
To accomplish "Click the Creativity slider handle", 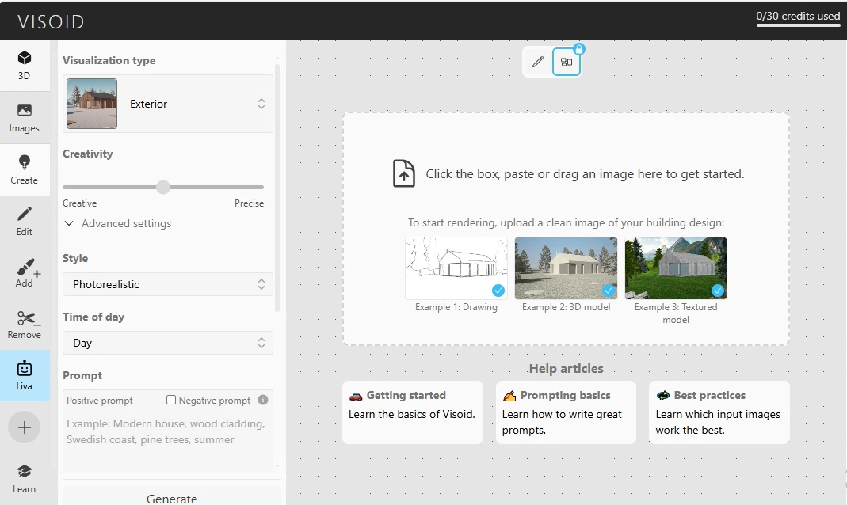I will point(163,187).
